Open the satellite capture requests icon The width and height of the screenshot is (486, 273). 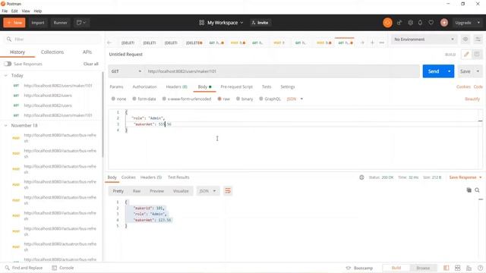click(399, 23)
